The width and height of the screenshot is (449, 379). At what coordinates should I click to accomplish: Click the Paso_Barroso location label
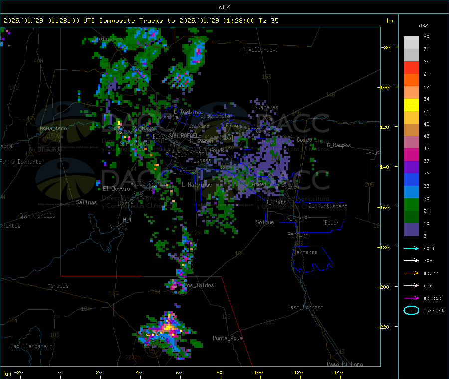pyautogui.click(x=305, y=307)
